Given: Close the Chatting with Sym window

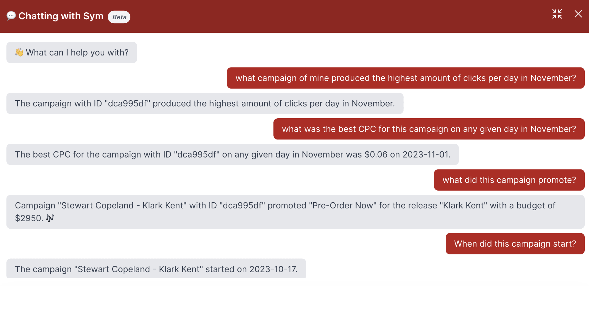Looking at the screenshot, I should 578,14.
